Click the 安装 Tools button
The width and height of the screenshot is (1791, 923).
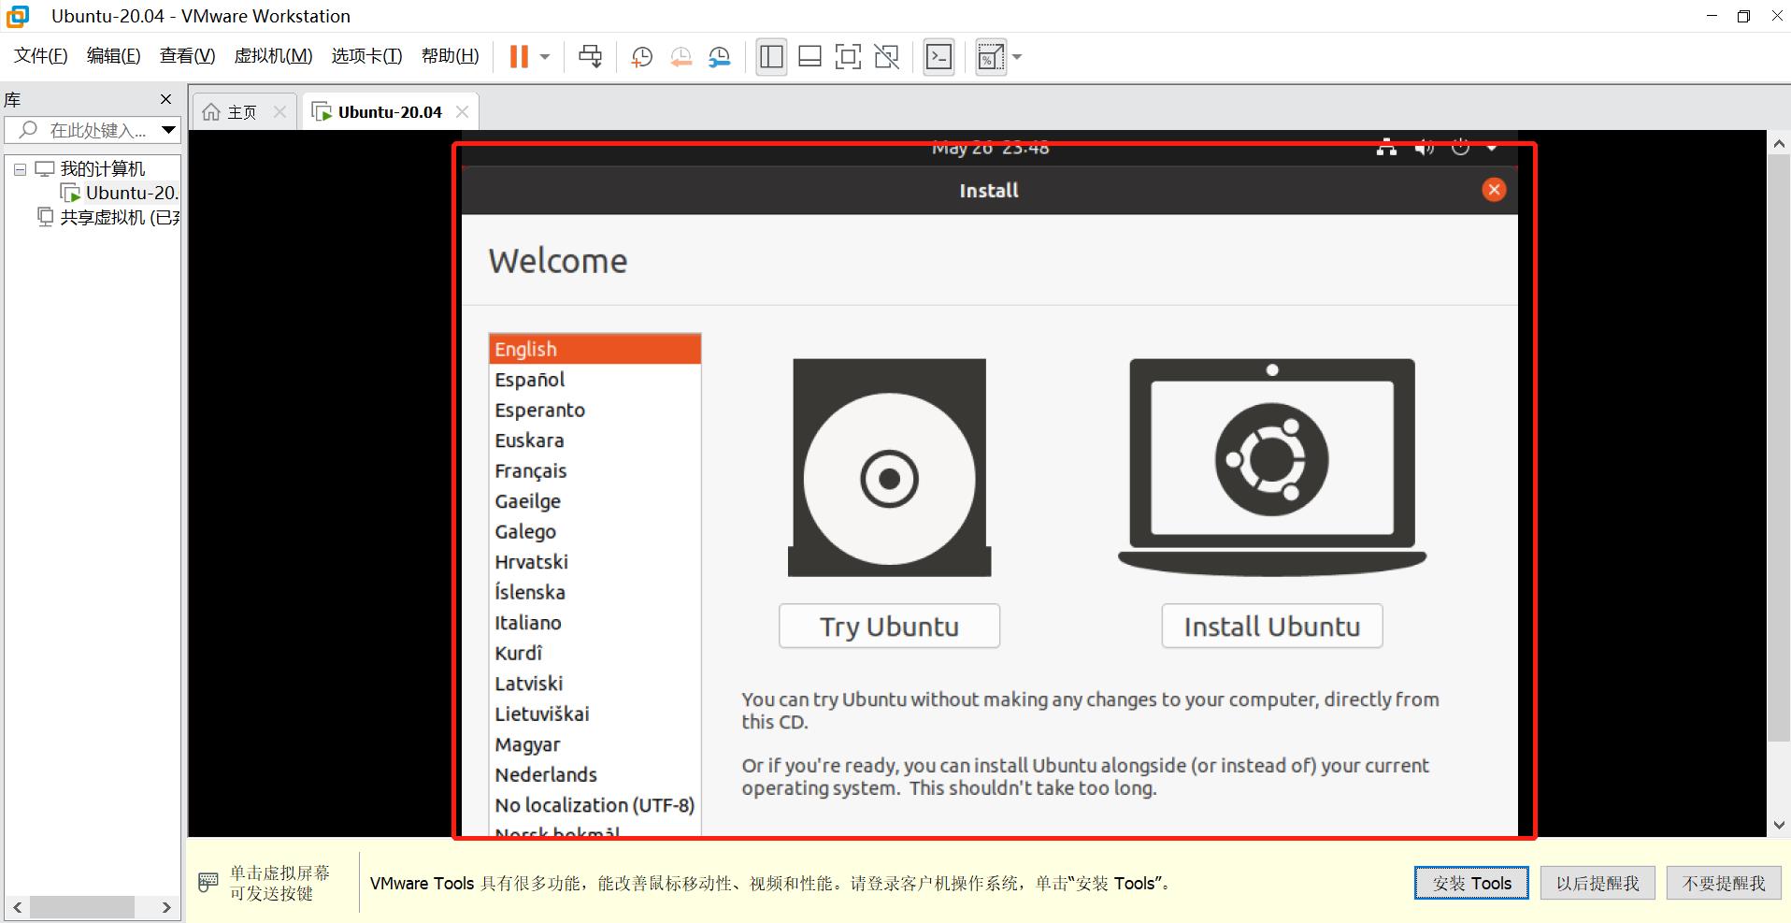[x=1471, y=883]
